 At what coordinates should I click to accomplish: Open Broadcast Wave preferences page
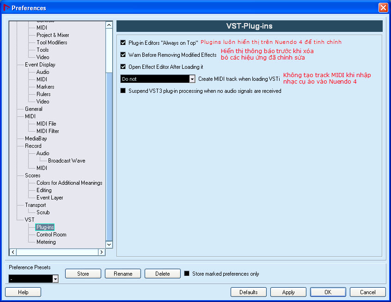pos(67,161)
